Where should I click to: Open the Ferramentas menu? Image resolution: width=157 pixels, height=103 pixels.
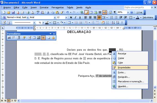58,7
